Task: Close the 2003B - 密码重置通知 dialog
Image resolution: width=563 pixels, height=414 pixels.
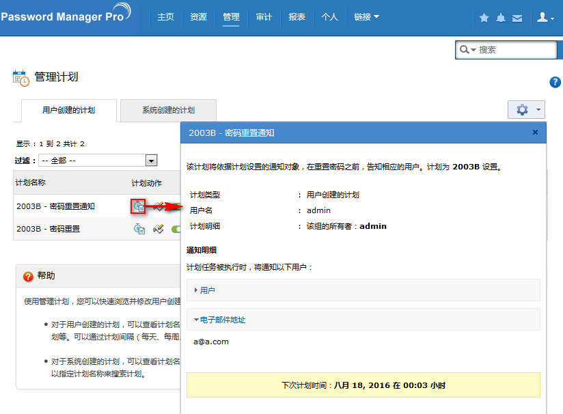Action: click(x=535, y=133)
